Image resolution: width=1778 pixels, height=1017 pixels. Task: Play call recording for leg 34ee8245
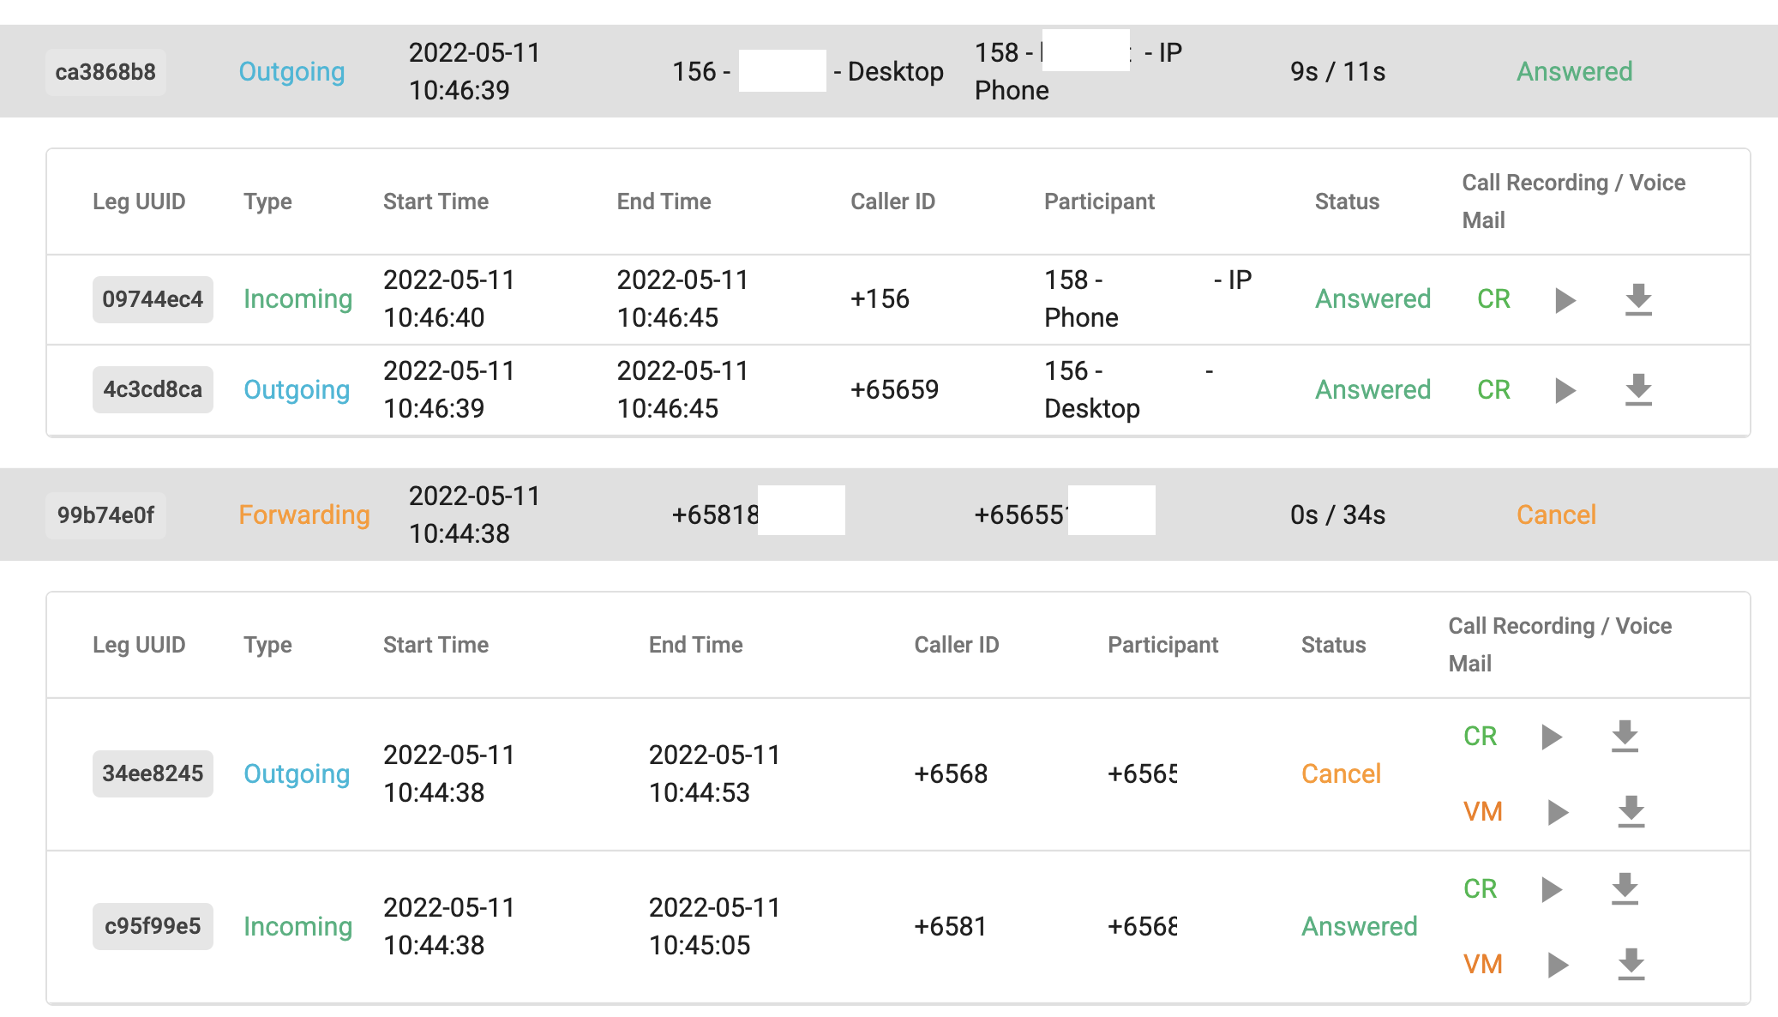click(1552, 737)
